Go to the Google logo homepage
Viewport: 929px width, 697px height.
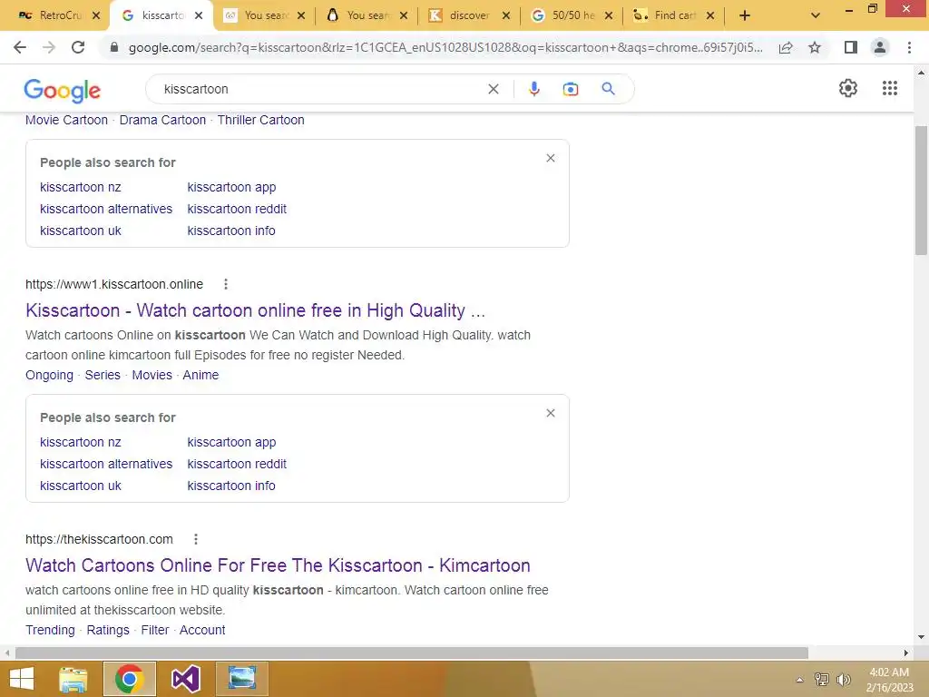(x=63, y=90)
